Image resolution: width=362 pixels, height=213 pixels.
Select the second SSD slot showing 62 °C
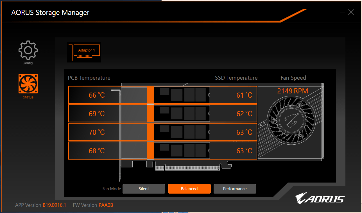coord(233,114)
